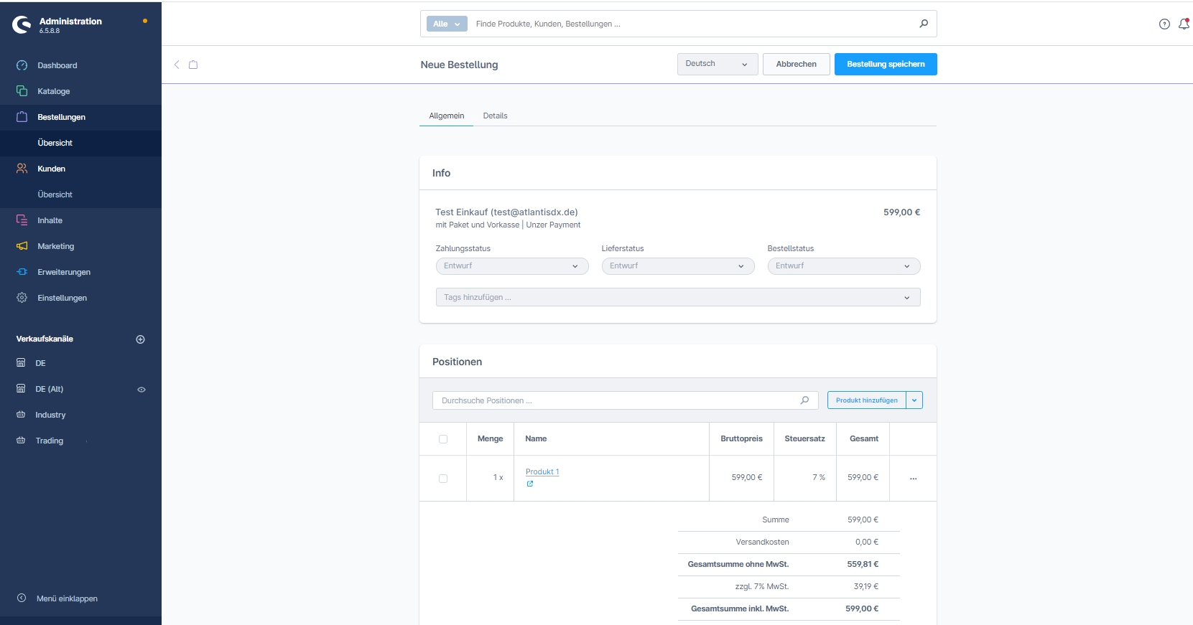Open the Deutsch language dropdown

718,64
